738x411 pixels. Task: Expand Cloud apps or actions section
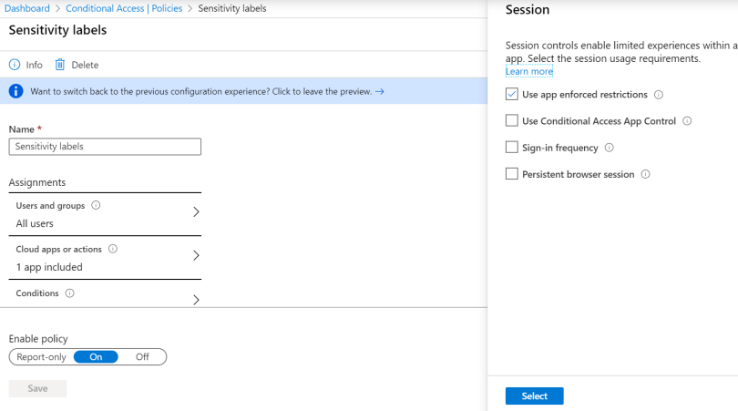[x=196, y=256]
